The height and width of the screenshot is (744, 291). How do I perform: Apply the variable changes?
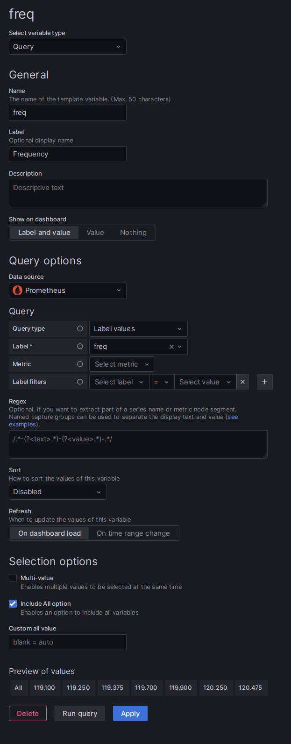click(x=130, y=713)
